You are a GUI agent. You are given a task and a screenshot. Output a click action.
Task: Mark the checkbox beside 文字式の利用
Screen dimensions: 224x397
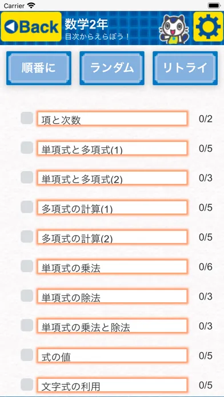click(27, 384)
